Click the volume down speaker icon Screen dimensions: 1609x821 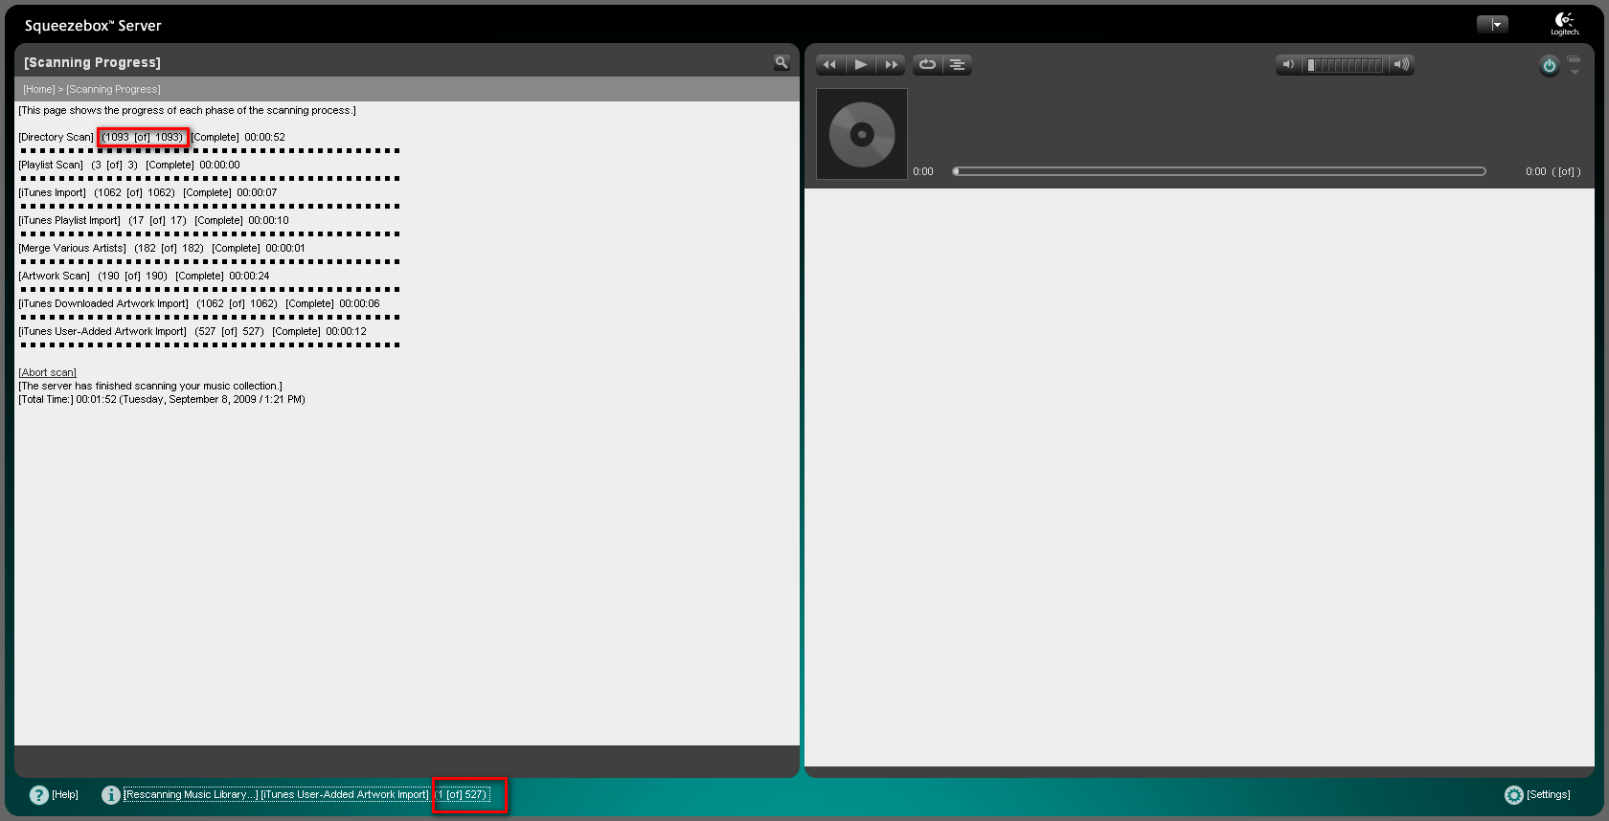coord(1288,65)
